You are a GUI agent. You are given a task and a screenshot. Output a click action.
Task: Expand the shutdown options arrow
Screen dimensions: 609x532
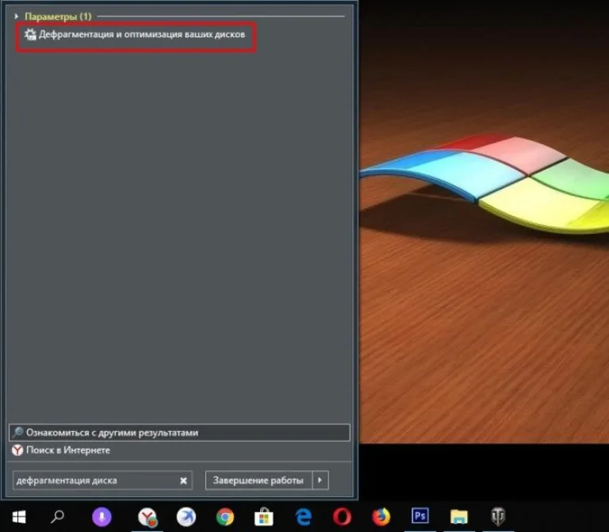[x=320, y=480]
